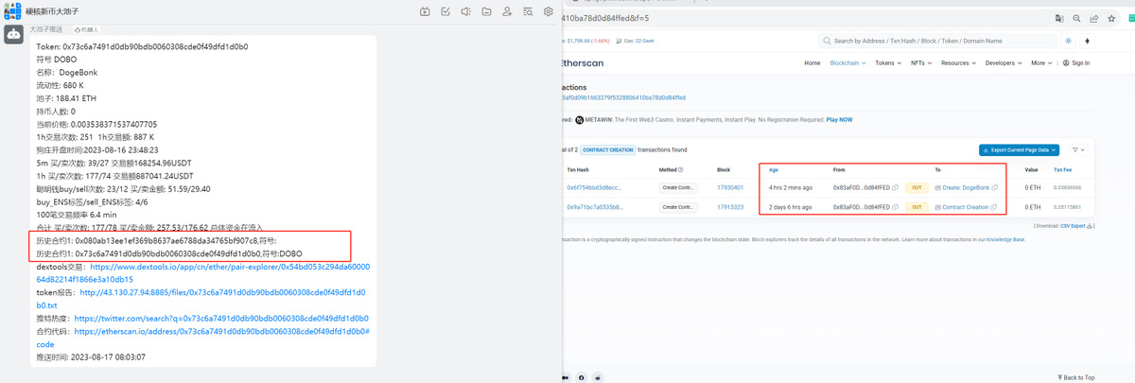Expand the NFTs menu
Viewport: 1135px width, 383px height.
pyautogui.click(x=921, y=63)
